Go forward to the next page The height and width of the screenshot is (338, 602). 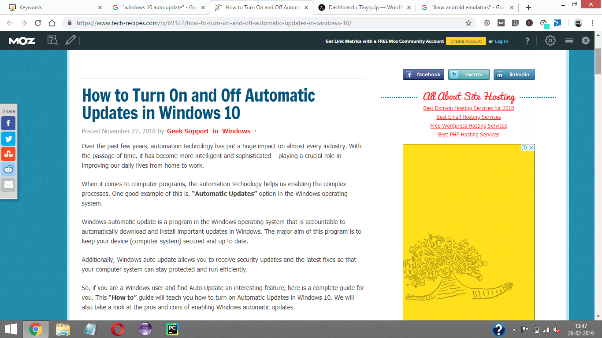point(24,23)
